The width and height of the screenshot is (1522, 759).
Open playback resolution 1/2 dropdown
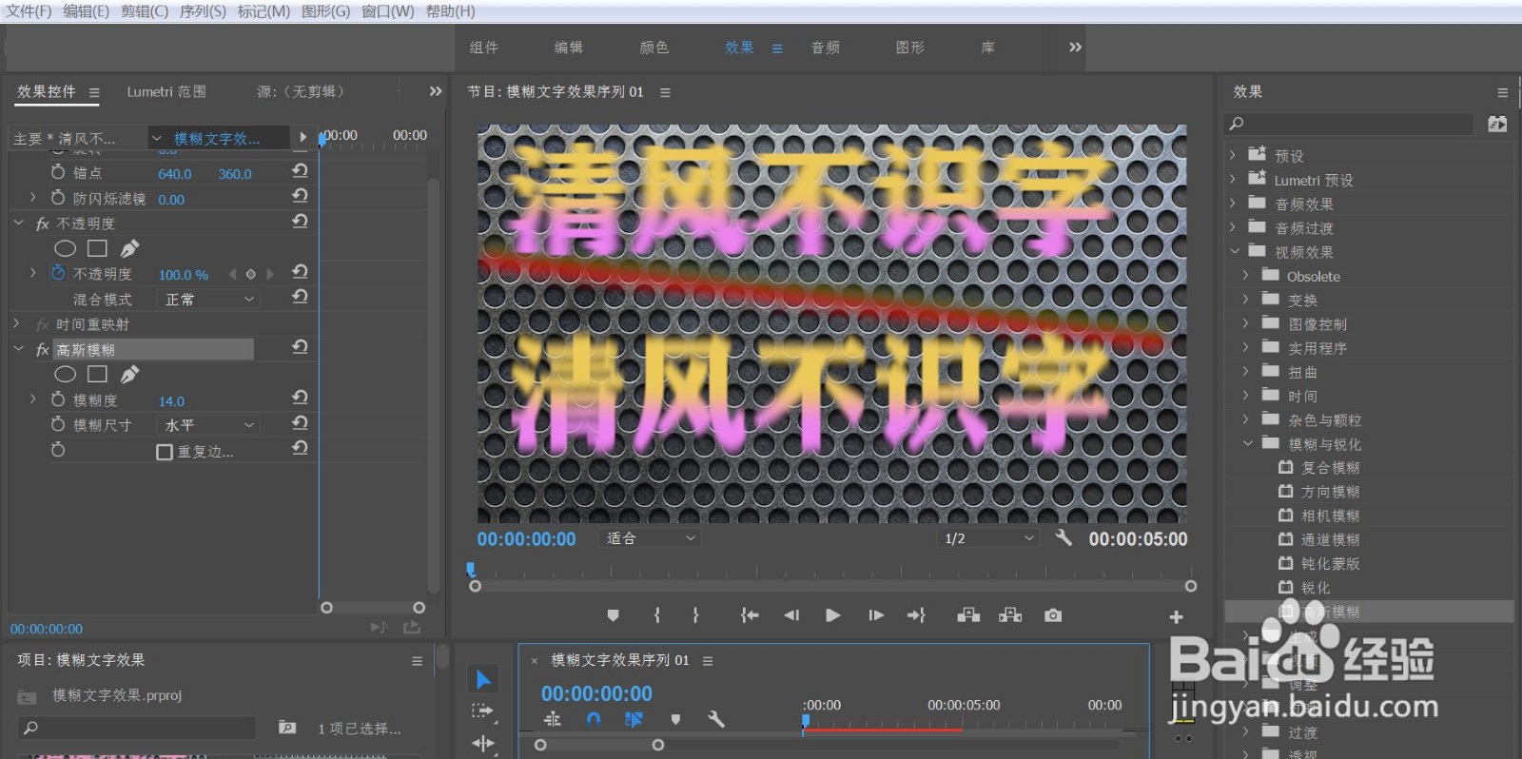[x=988, y=538]
